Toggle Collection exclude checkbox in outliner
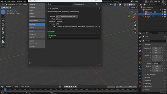 click(x=160, y=10)
